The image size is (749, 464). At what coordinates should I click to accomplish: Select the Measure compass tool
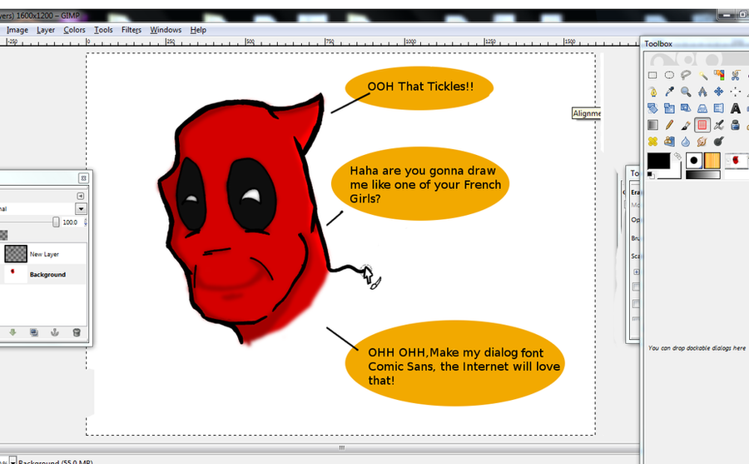tap(702, 92)
